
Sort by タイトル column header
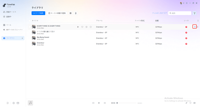point(35,21)
